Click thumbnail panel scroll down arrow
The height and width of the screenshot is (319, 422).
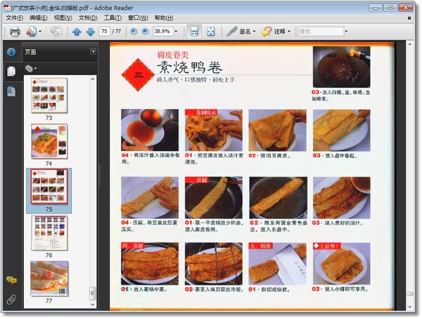click(93, 305)
